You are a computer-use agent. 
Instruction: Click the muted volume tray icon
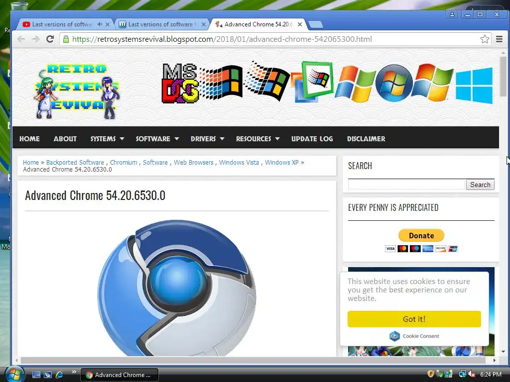coord(472,374)
